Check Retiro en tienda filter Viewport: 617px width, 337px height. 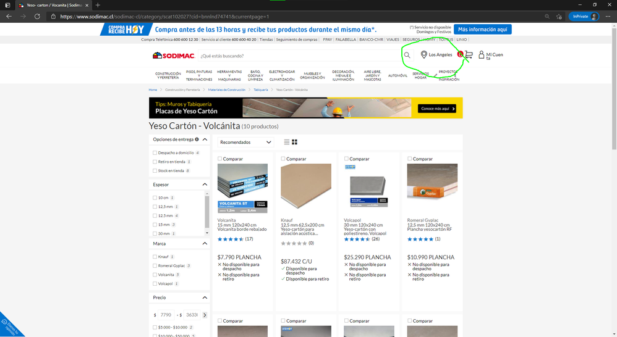pos(155,162)
